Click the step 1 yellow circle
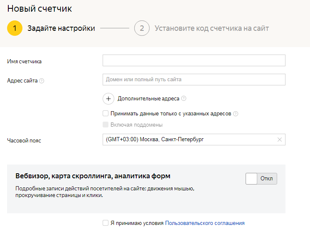Screen dimensions: 310x242 pos(15,28)
